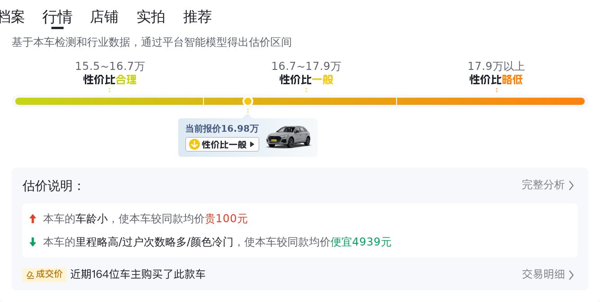Click the green down-arrow price icon
Viewport: 600px width, 302px height.
[32, 242]
